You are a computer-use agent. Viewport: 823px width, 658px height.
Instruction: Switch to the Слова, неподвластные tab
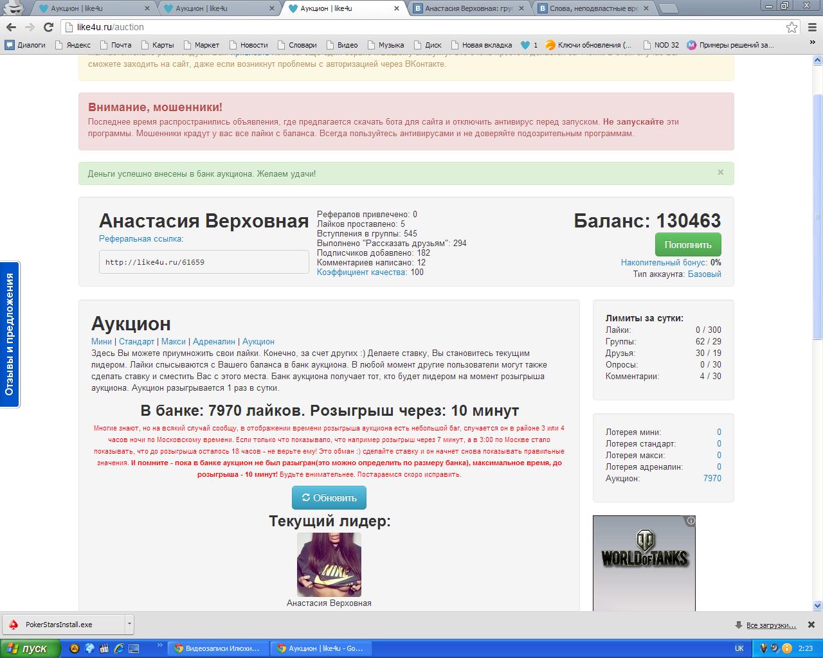click(593, 8)
